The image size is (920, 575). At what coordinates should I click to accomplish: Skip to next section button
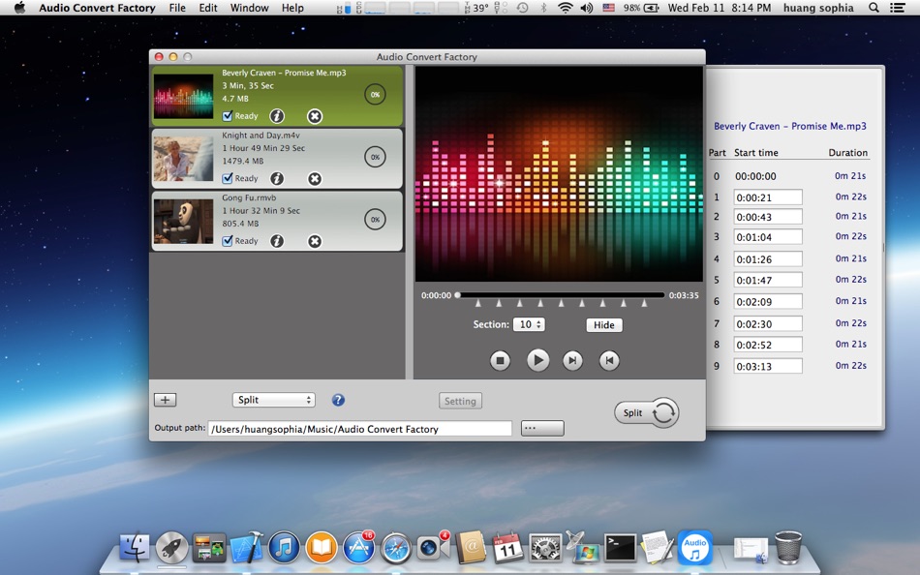click(x=572, y=360)
